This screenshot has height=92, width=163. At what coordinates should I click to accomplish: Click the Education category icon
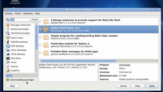8,58
